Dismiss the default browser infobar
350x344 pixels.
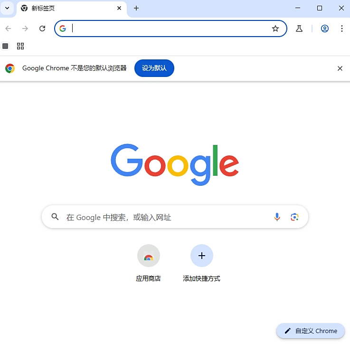tap(340, 68)
